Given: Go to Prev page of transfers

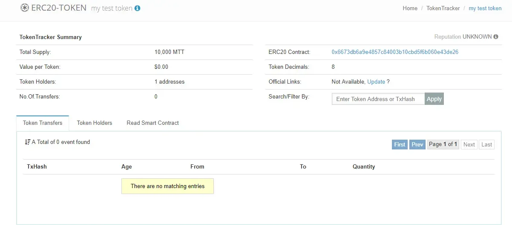Looking at the screenshot, I should (x=417, y=144).
